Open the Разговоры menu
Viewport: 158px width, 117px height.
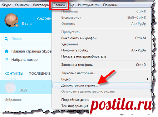[x=41, y=5]
